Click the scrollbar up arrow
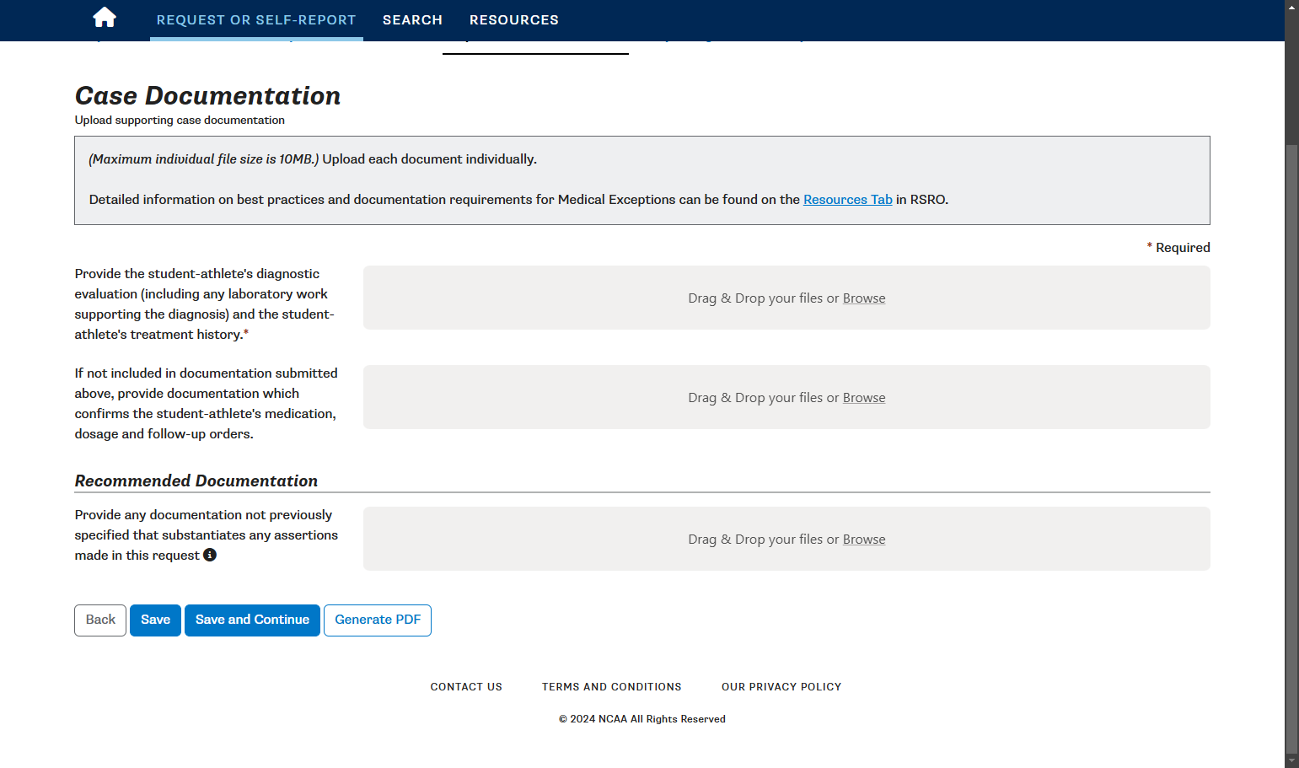The height and width of the screenshot is (768, 1299). [x=1291, y=7]
